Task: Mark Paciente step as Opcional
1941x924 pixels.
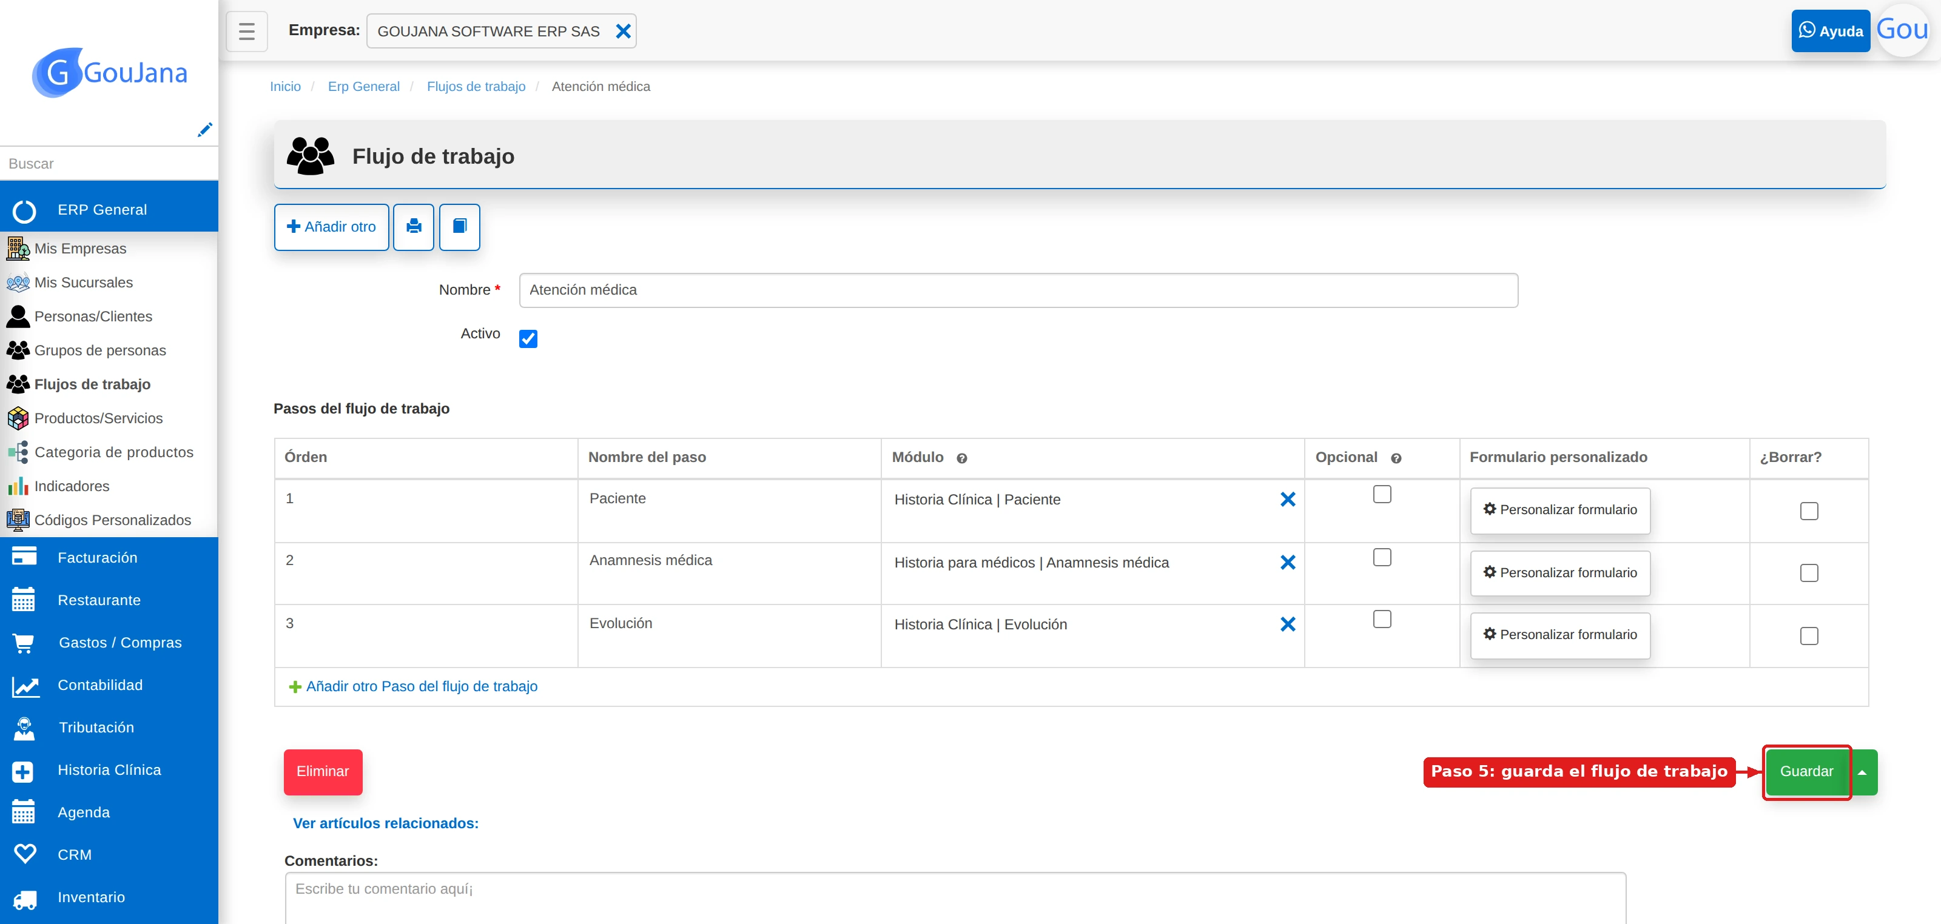Action: click(1382, 494)
